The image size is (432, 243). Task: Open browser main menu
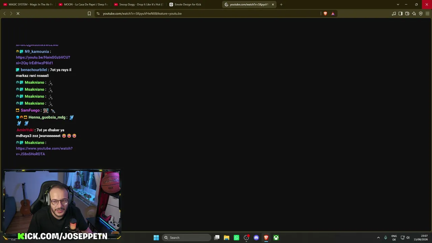(427, 13)
